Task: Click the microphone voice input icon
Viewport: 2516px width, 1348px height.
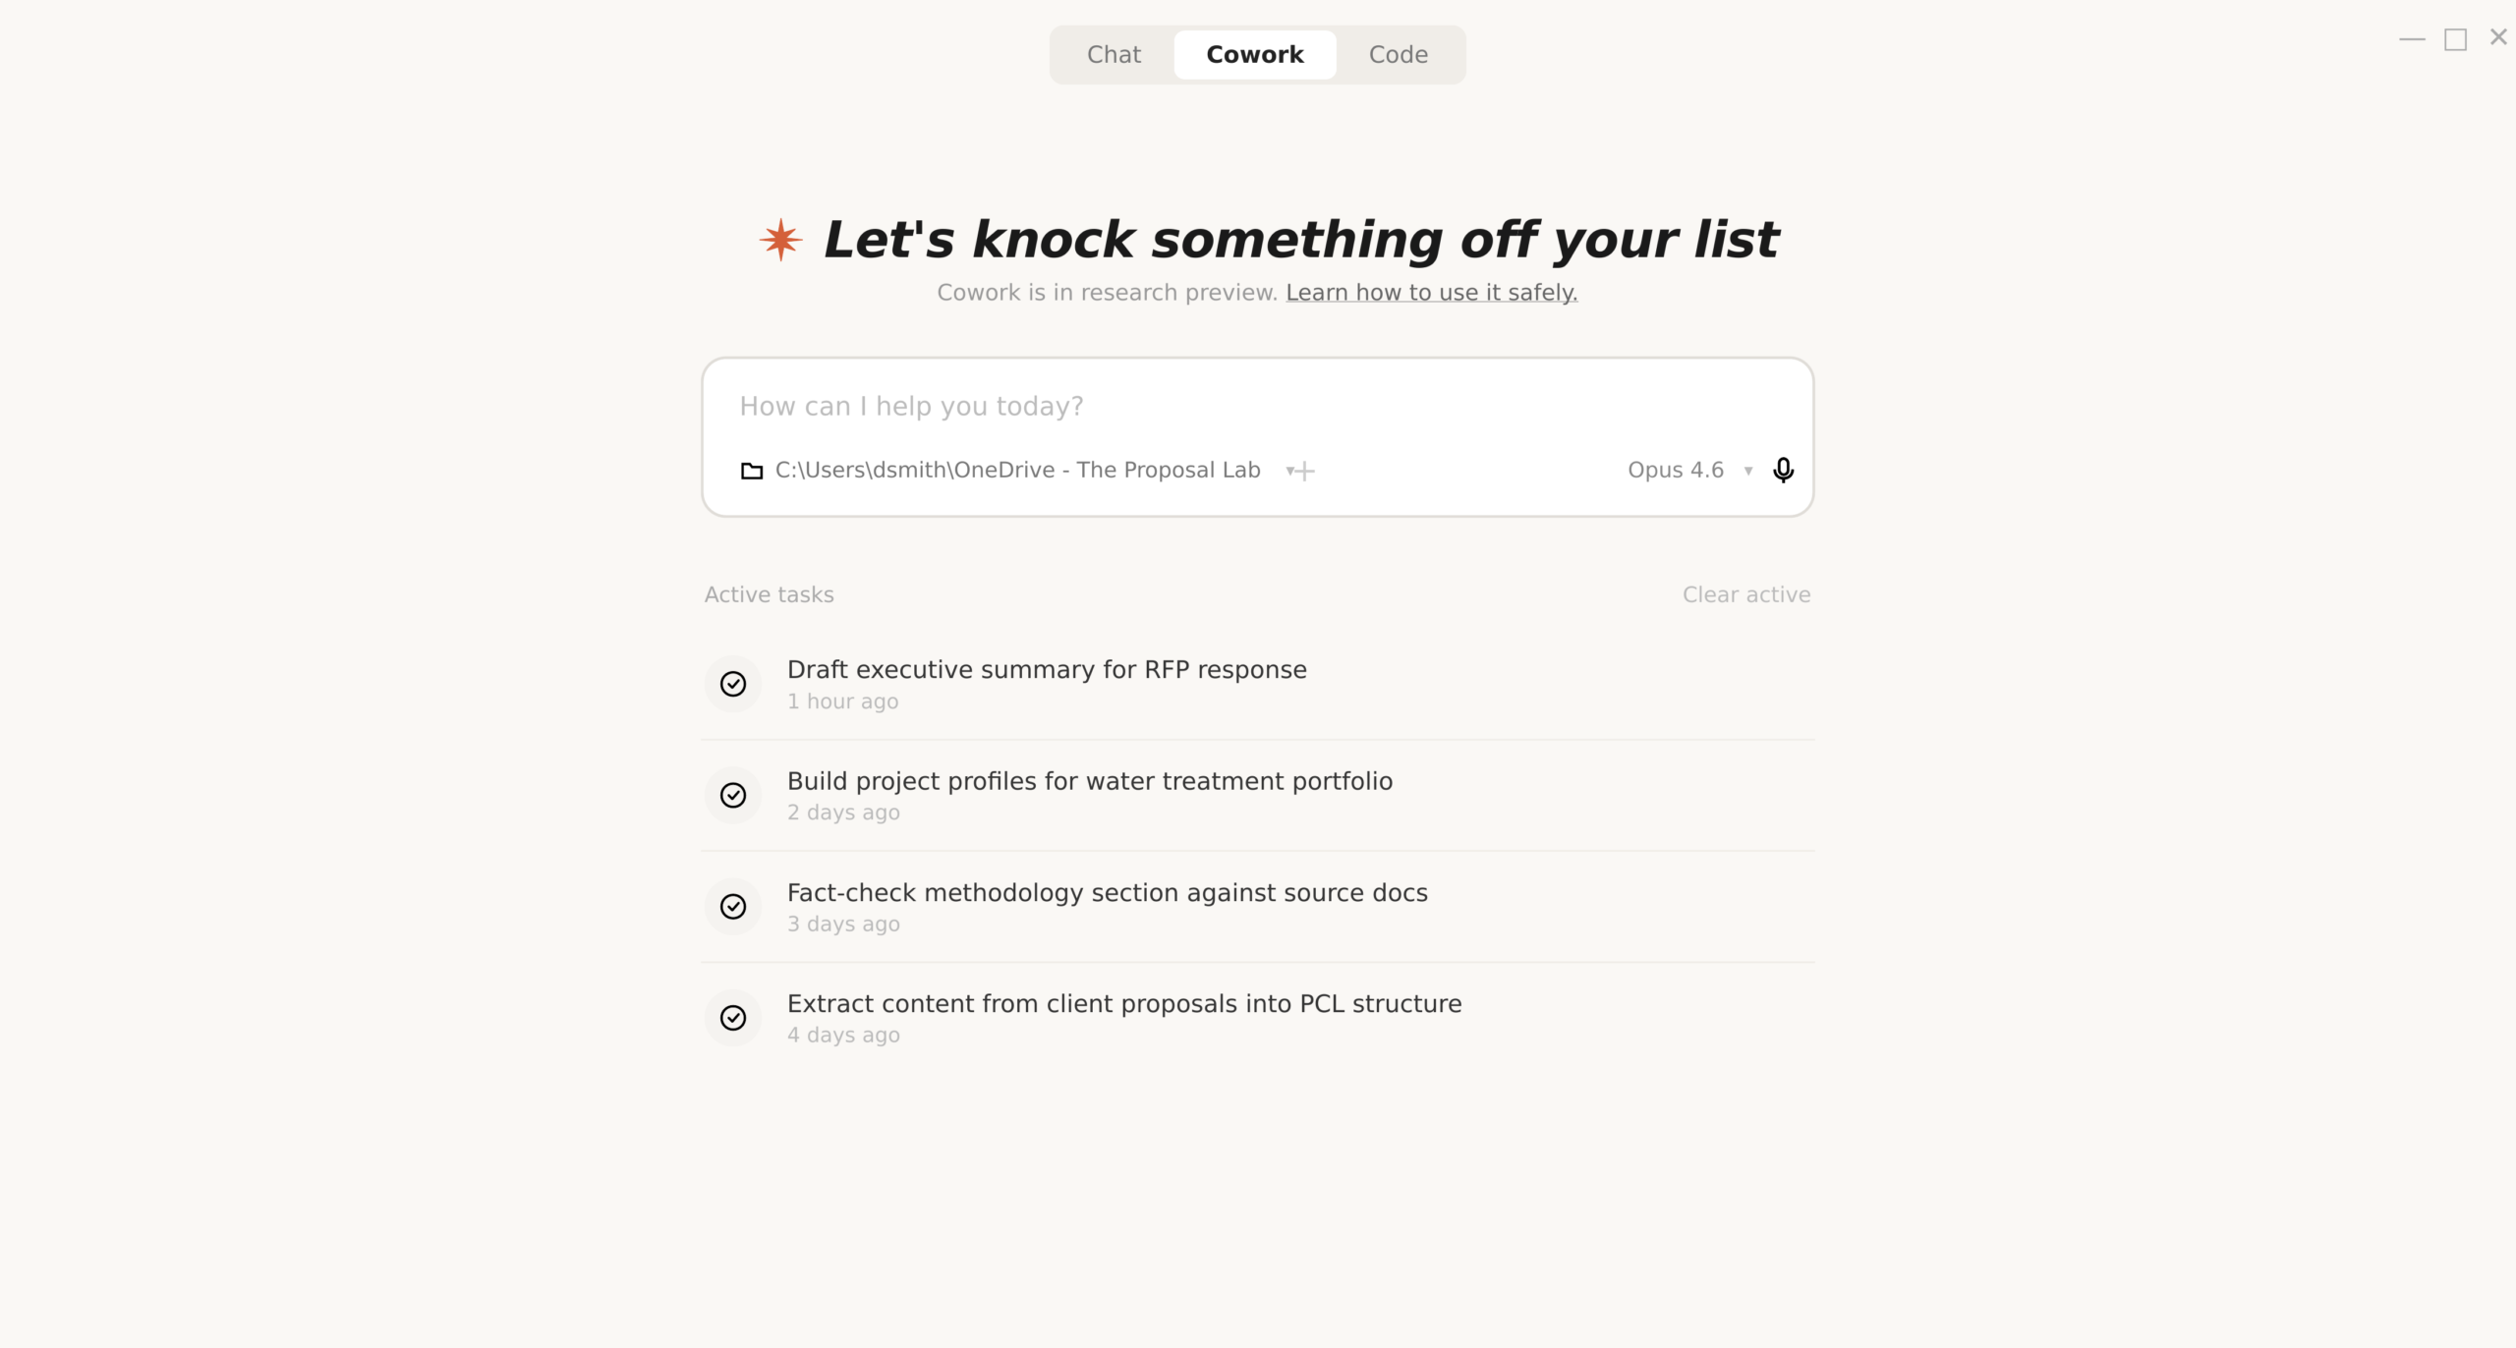Action: point(1783,471)
